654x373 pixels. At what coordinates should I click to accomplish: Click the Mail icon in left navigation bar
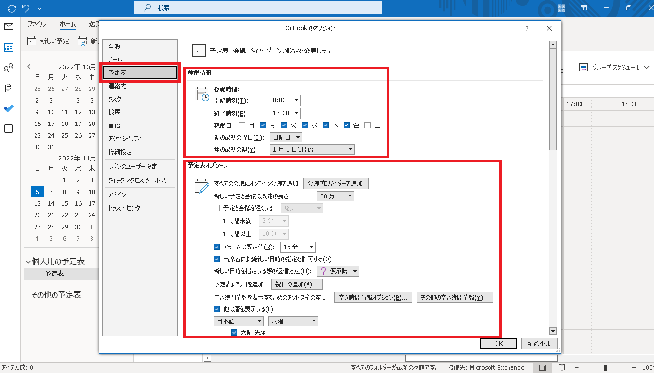[x=9, y=26]
